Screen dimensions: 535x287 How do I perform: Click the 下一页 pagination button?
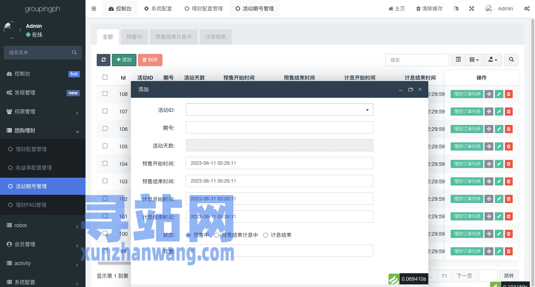pos(464,276)
